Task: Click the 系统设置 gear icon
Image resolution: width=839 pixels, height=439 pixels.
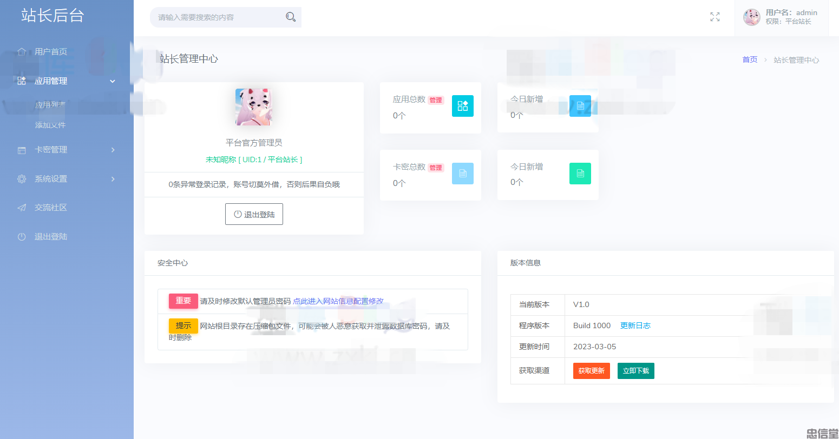Action: (21, 178)
